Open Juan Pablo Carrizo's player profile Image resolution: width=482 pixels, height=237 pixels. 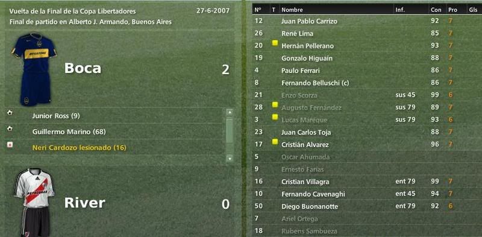(x=309, y=21)
